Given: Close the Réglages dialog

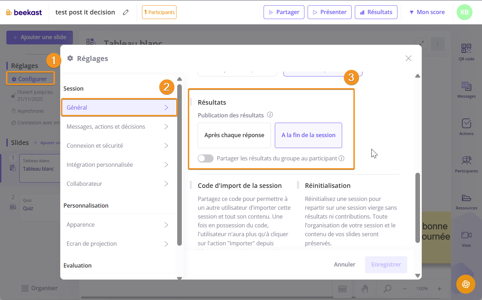Looking at the screenshot, I should coord(408,59).
